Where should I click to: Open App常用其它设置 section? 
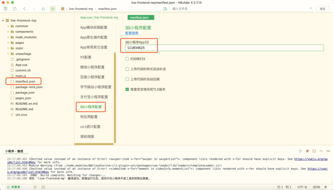[x=94, y=47]
